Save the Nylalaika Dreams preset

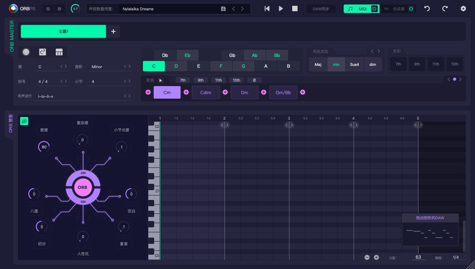click(223, 9)
